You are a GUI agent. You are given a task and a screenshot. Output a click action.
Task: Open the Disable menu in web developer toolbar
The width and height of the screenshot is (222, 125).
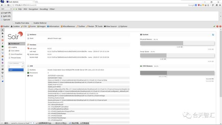coord(5,26)
